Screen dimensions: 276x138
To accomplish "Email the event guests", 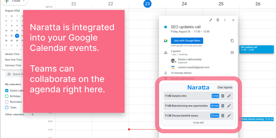I will (x=232, y=53).
